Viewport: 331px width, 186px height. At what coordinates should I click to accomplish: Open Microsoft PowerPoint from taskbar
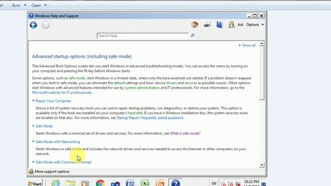[x=160, y=183]
